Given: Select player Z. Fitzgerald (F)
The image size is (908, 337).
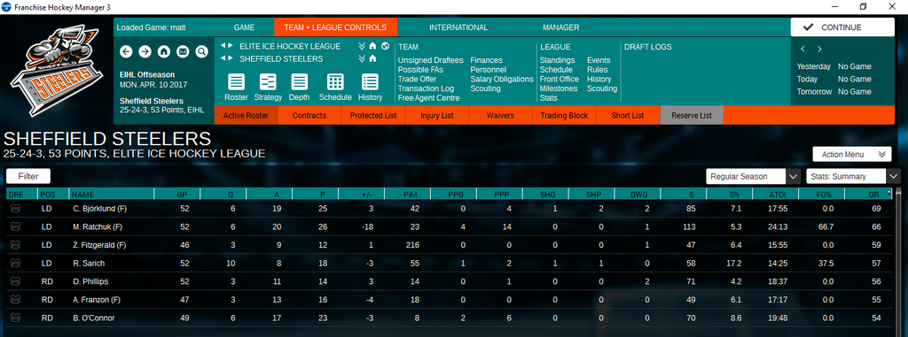Looking at the screenshot, I should [x=99, y=245].
